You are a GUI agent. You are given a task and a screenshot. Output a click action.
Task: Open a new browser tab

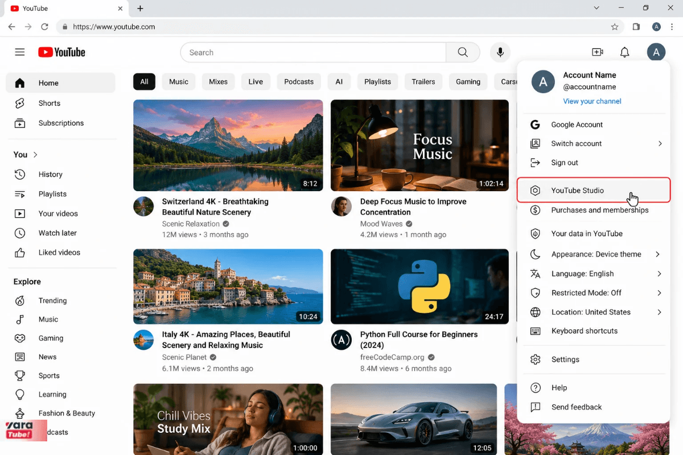[x=140, y=9]
